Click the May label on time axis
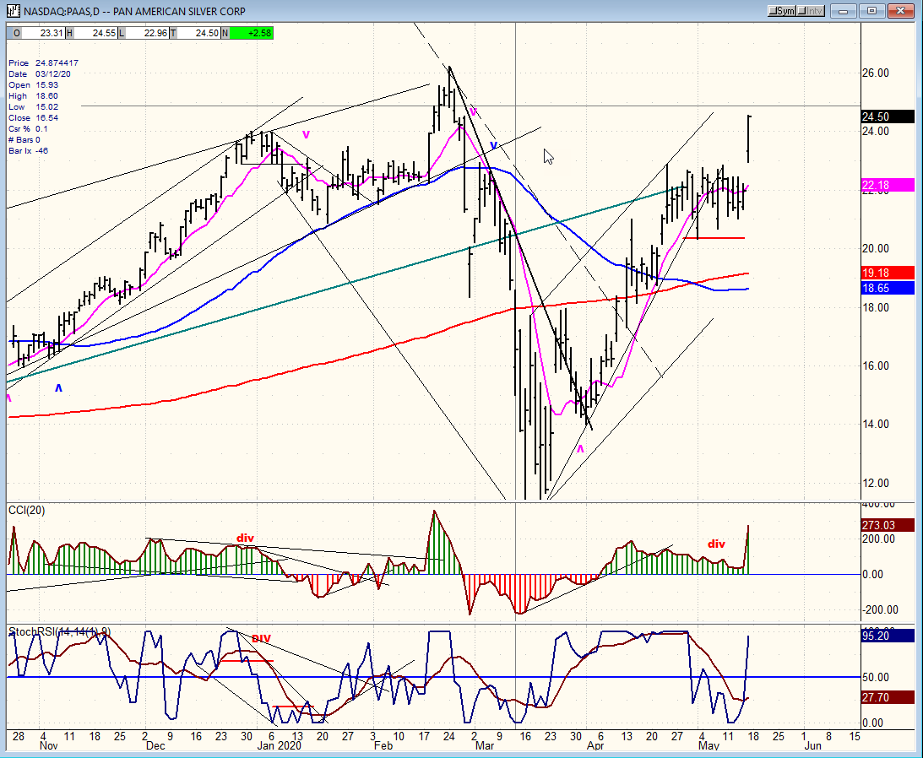The height and width of the screenshot is (758, 923). point(709,745)
